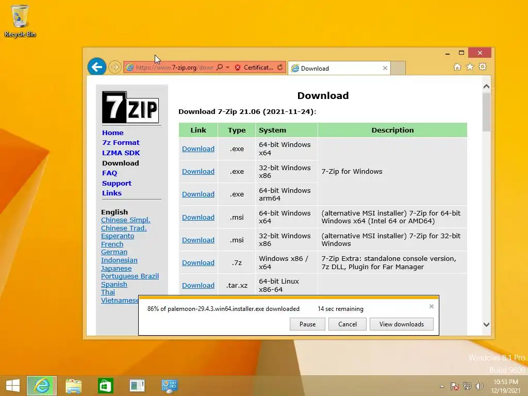The width and height of the screenshot is (528, 396).
Task: Open the Links page
Action: (x=112, y=193)
